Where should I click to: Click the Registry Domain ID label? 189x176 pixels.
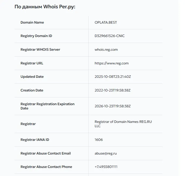(36, 36)
